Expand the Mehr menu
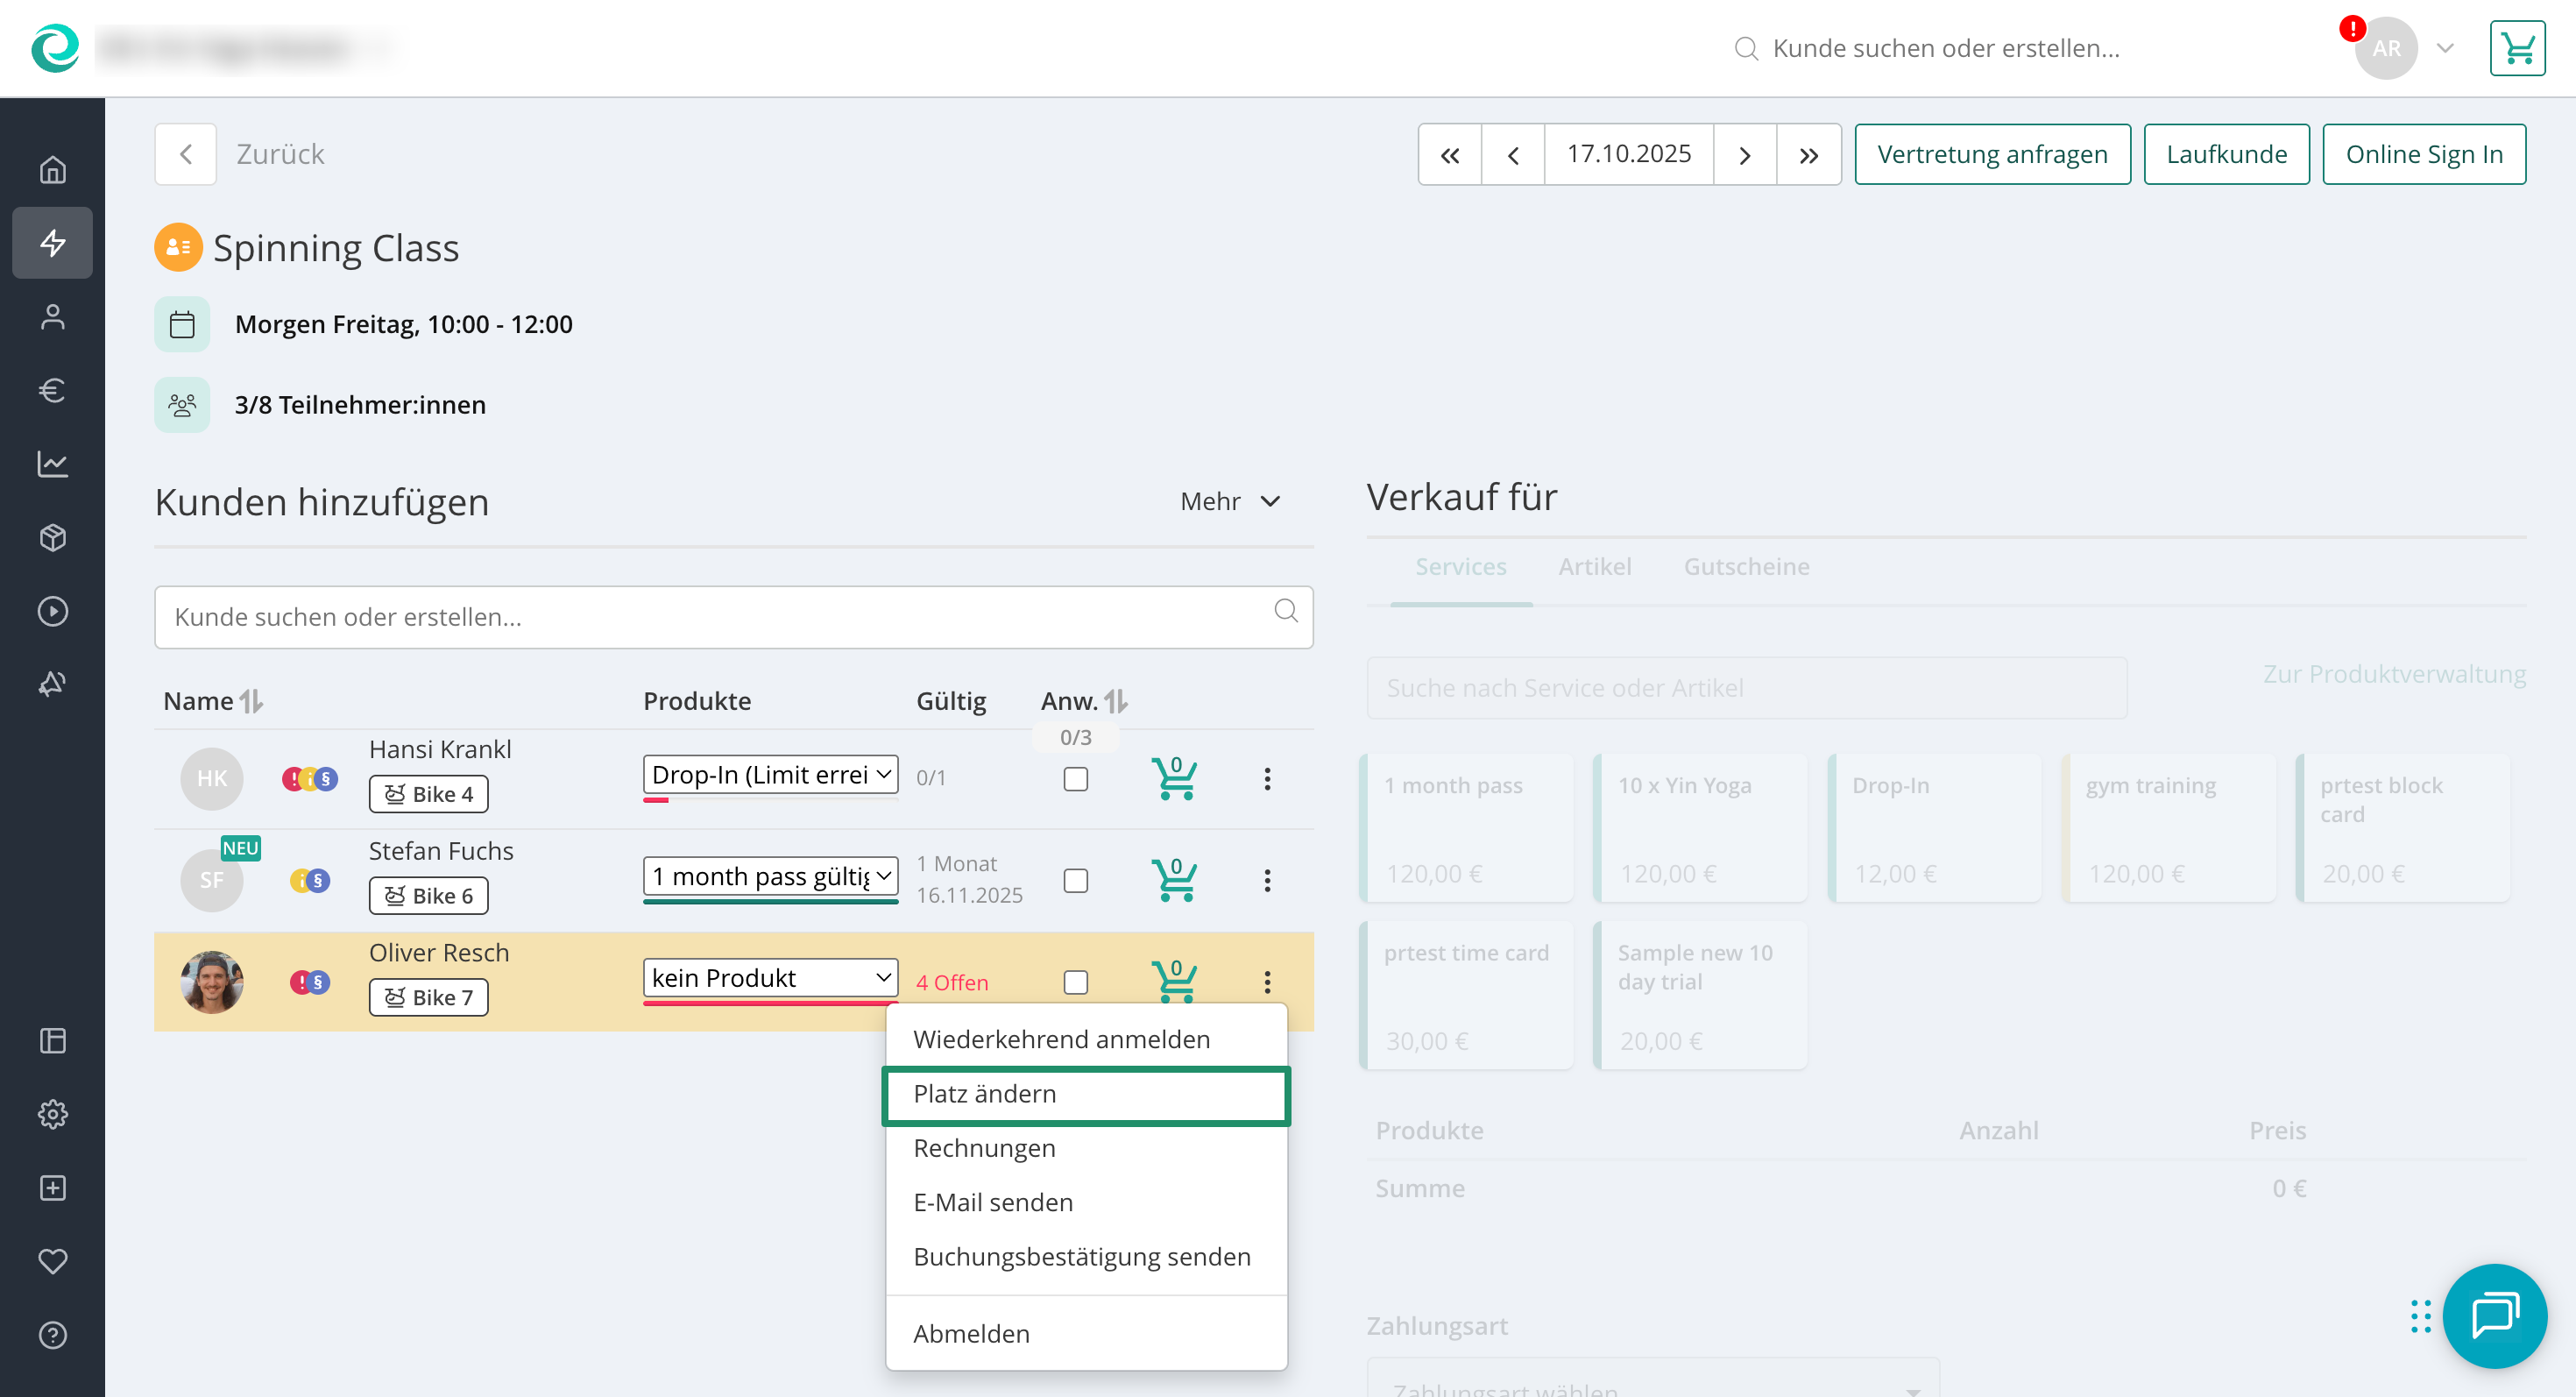2576x1397 pixels. coord(1229,501)
